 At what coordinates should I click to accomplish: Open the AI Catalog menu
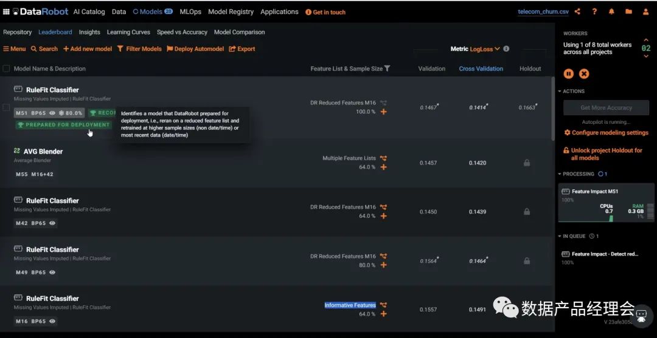(x=89, y=12)
